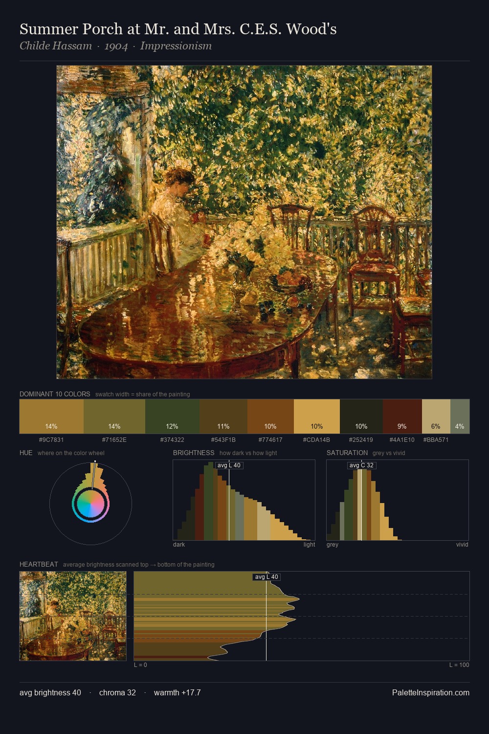Screen dimensions: 489x734
Task: Click the #543F1B brown swatch
Action: (223, 416)
